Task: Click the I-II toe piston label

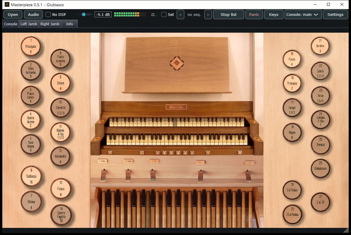Action: 154,161
